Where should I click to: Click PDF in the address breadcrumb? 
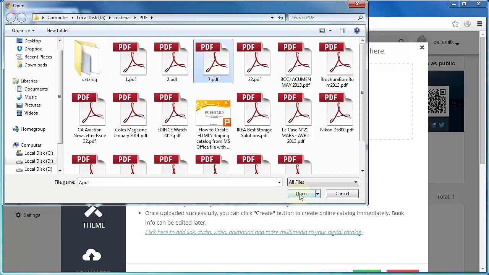click(143, 18)
